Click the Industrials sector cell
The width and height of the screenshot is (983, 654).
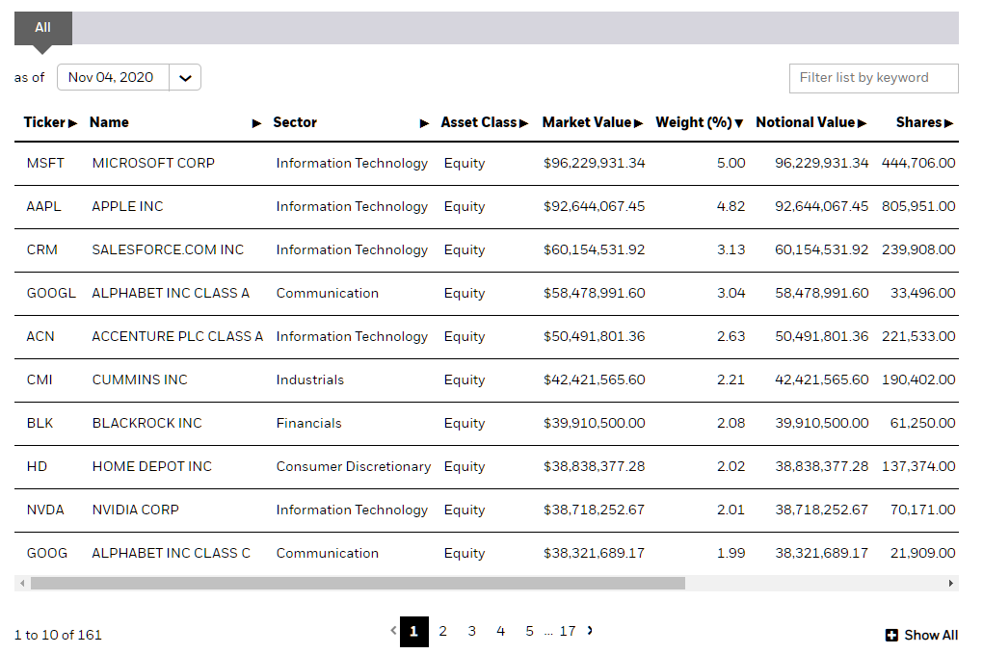tap(309, 379)
